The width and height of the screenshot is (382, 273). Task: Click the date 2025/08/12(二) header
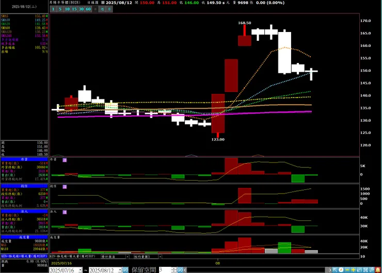click(x=24, y=7)
